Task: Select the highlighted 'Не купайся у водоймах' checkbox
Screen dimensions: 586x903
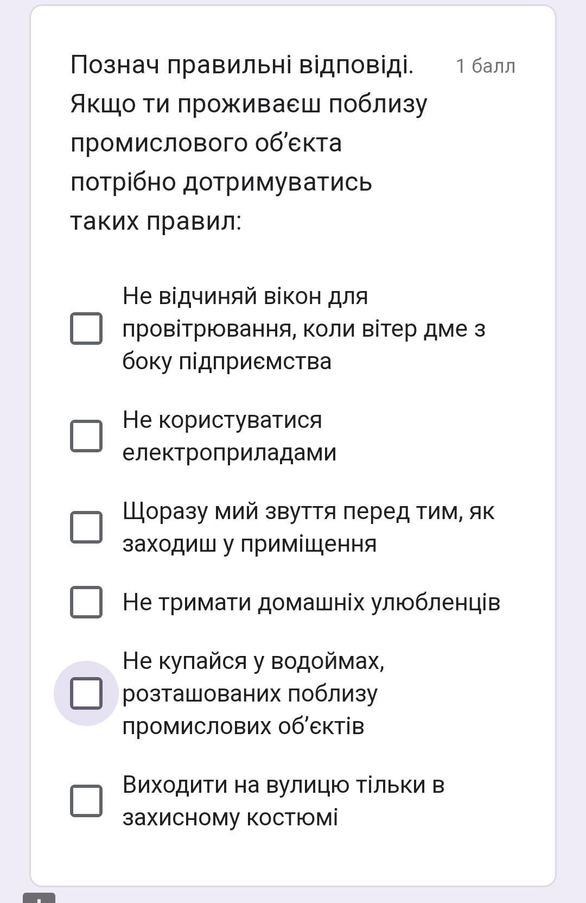Action: point(86,693)
